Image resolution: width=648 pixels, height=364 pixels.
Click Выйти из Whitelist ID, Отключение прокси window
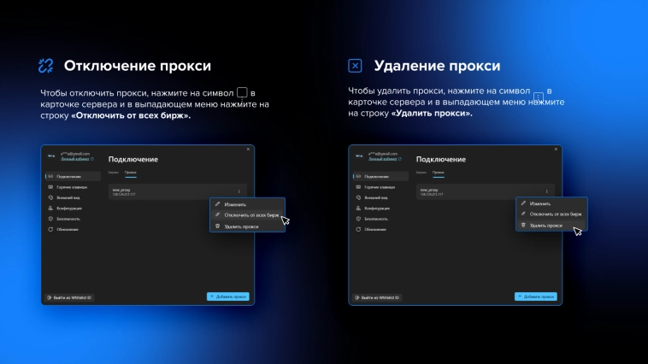point(69,297)
